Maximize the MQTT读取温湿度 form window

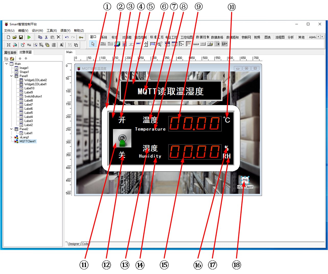[x=246, y=68]
